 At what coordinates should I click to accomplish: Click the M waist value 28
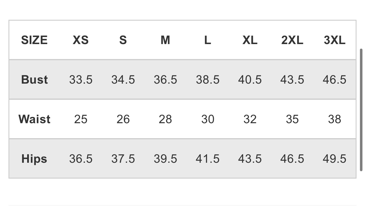165,119
